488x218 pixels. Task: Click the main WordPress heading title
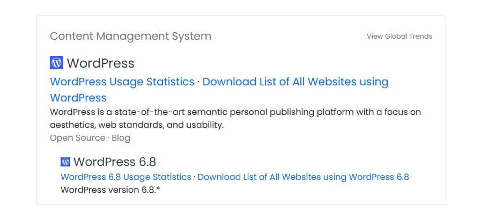100,63
